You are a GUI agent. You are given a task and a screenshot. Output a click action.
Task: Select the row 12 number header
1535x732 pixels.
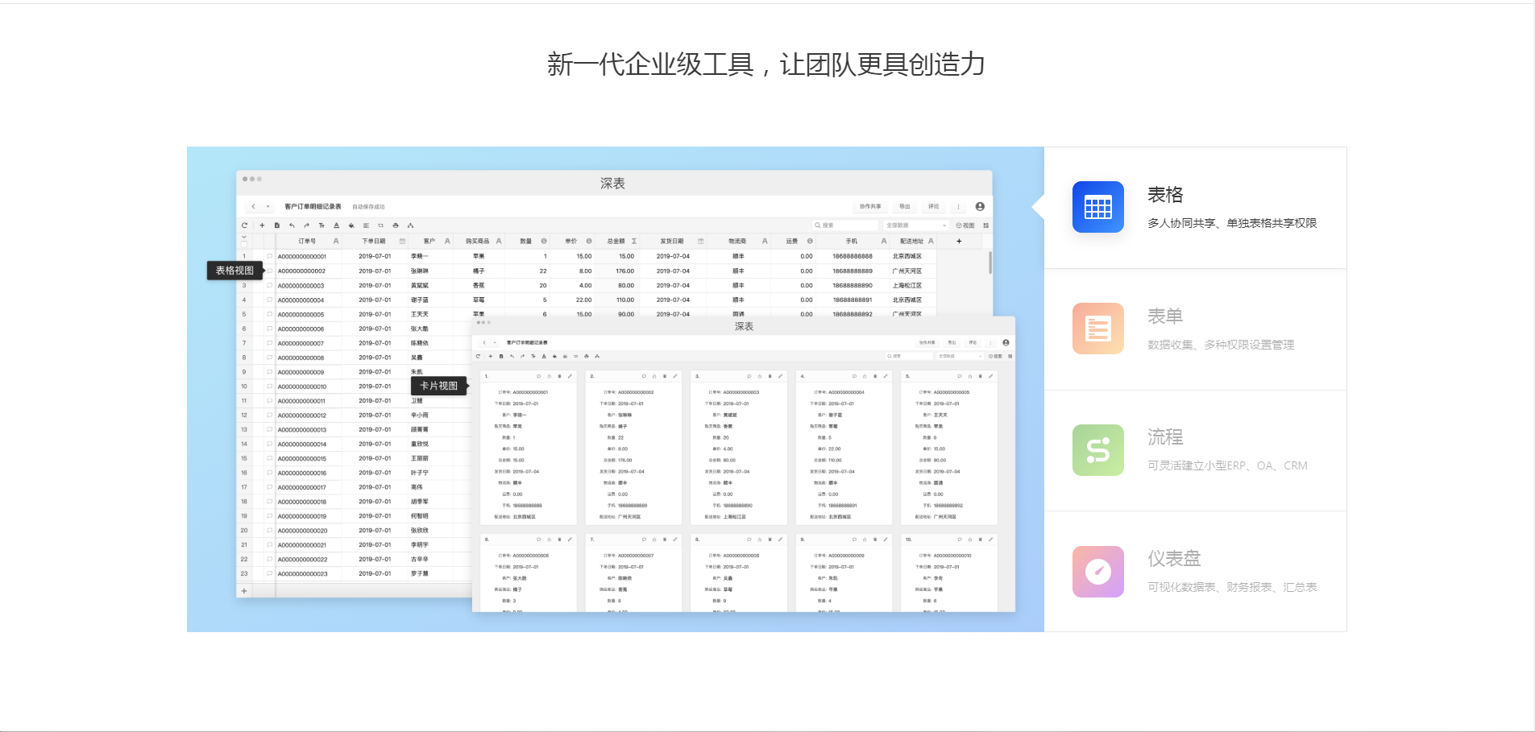pos(244,416)
